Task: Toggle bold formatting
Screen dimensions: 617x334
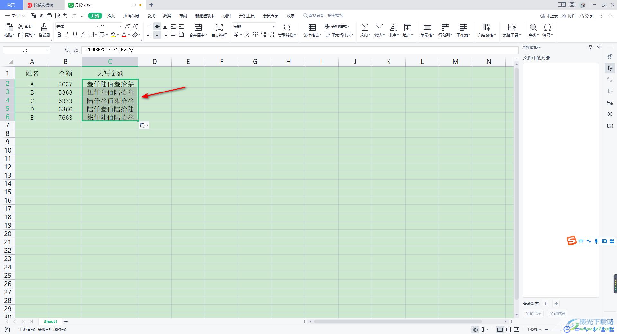Action: [59, 35]
